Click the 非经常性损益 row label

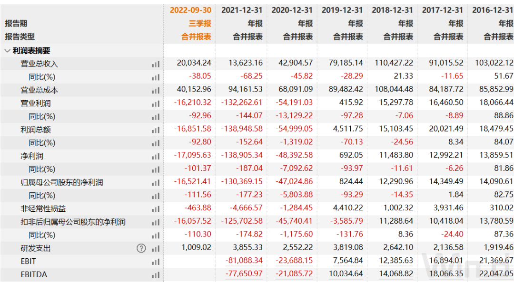tap(43, 209)
